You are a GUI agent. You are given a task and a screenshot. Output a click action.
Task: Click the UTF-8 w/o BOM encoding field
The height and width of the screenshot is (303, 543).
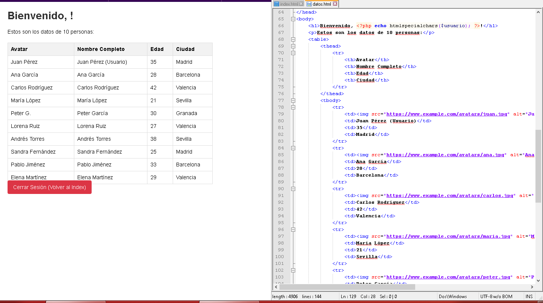coord(496,297)
